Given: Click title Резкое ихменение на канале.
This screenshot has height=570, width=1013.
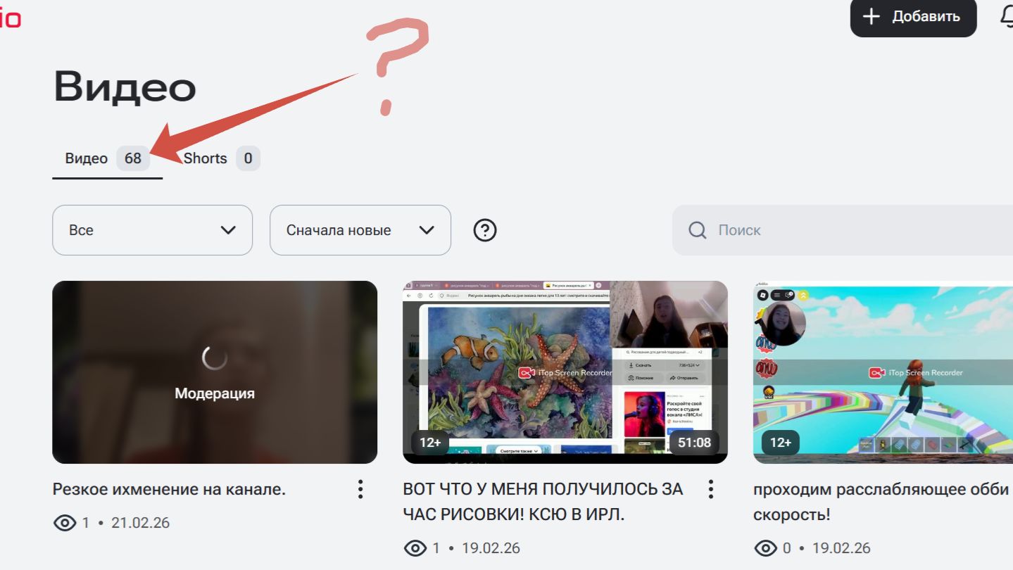Looking at the screenshot, I should (169, 489).
